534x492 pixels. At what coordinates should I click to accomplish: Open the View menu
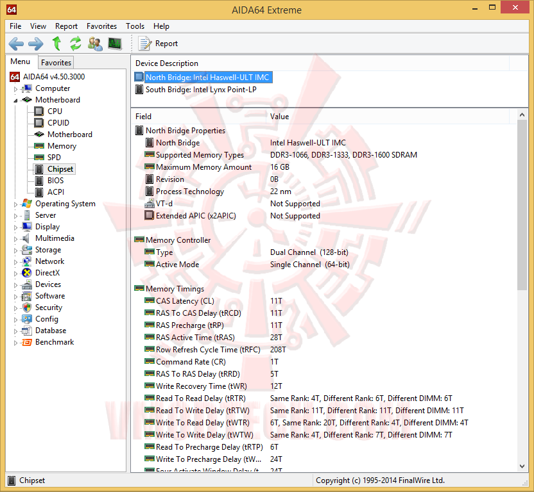click(38, 26)
